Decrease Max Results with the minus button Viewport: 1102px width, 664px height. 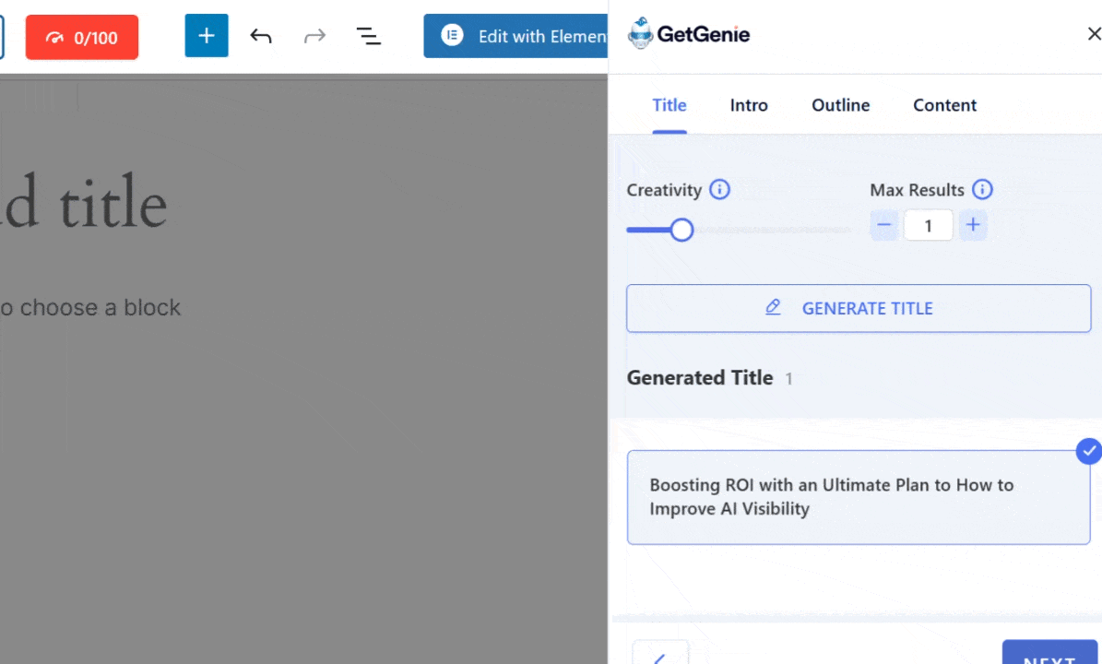click(x=883, y=224)
